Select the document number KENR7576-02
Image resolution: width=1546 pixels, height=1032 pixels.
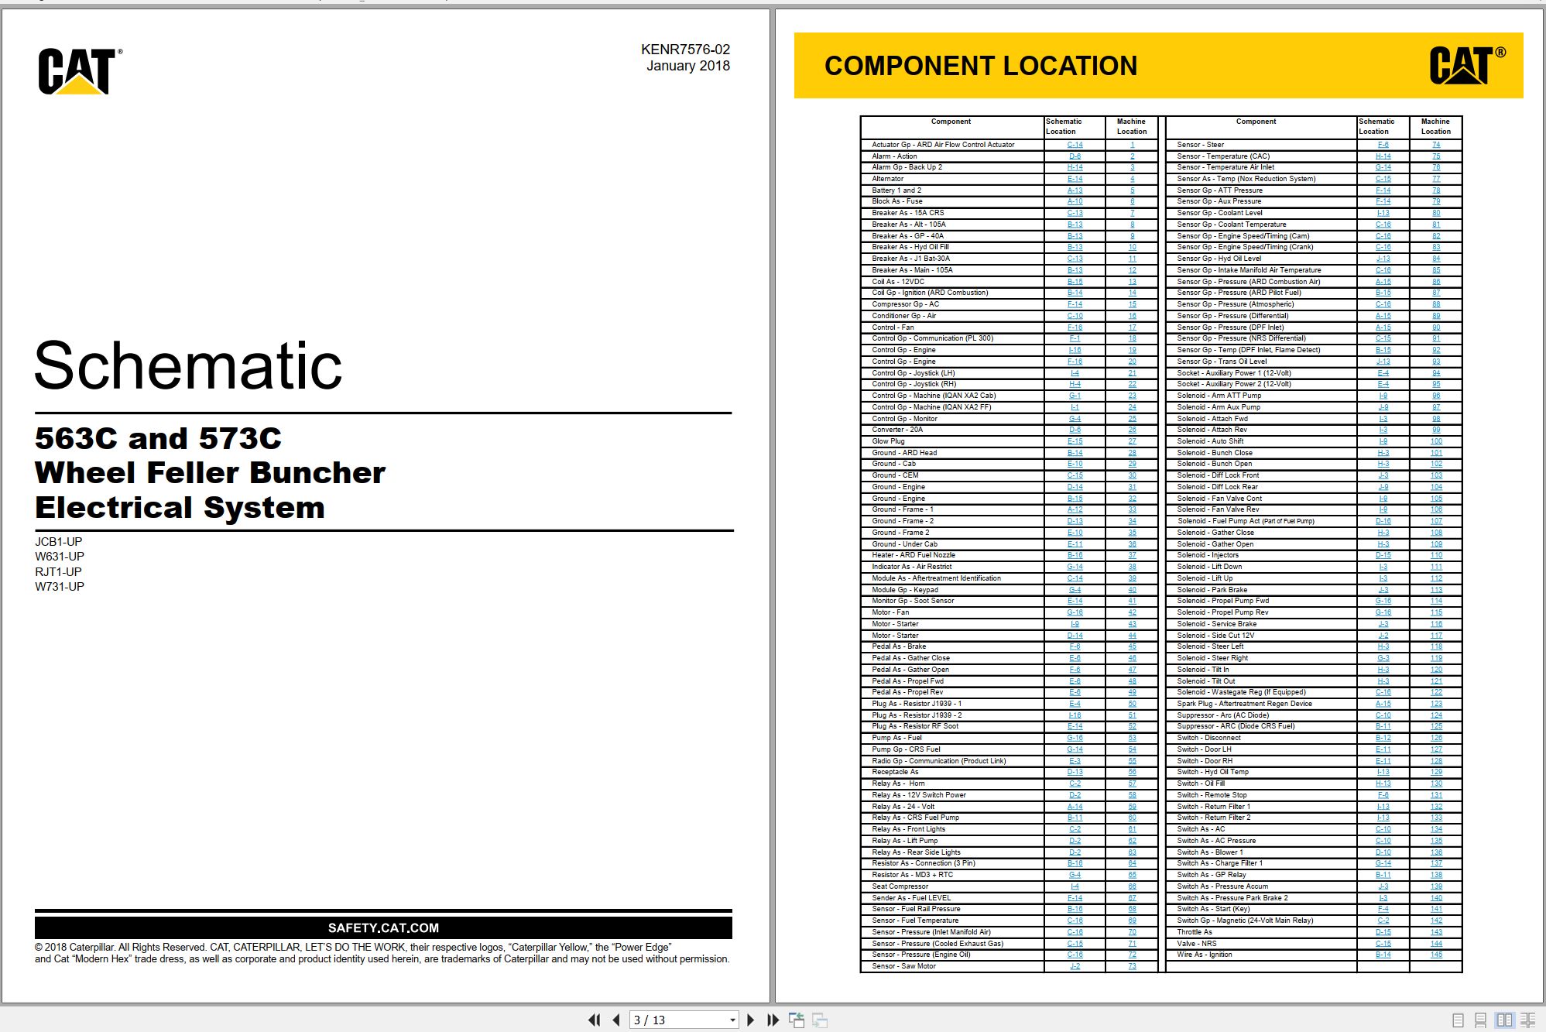point(685,50)
